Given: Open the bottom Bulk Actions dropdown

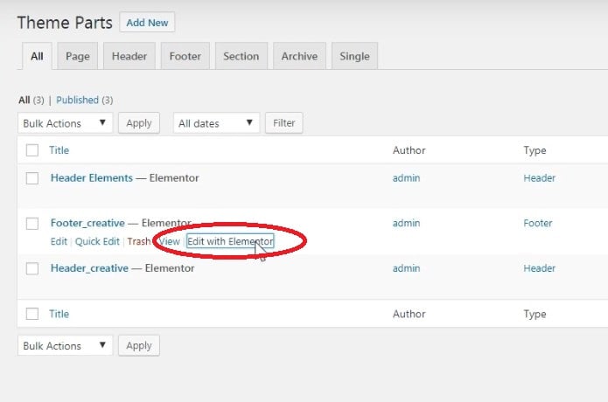Looking at the screenshot, I should pyautogui.click(x=66, y=346).
